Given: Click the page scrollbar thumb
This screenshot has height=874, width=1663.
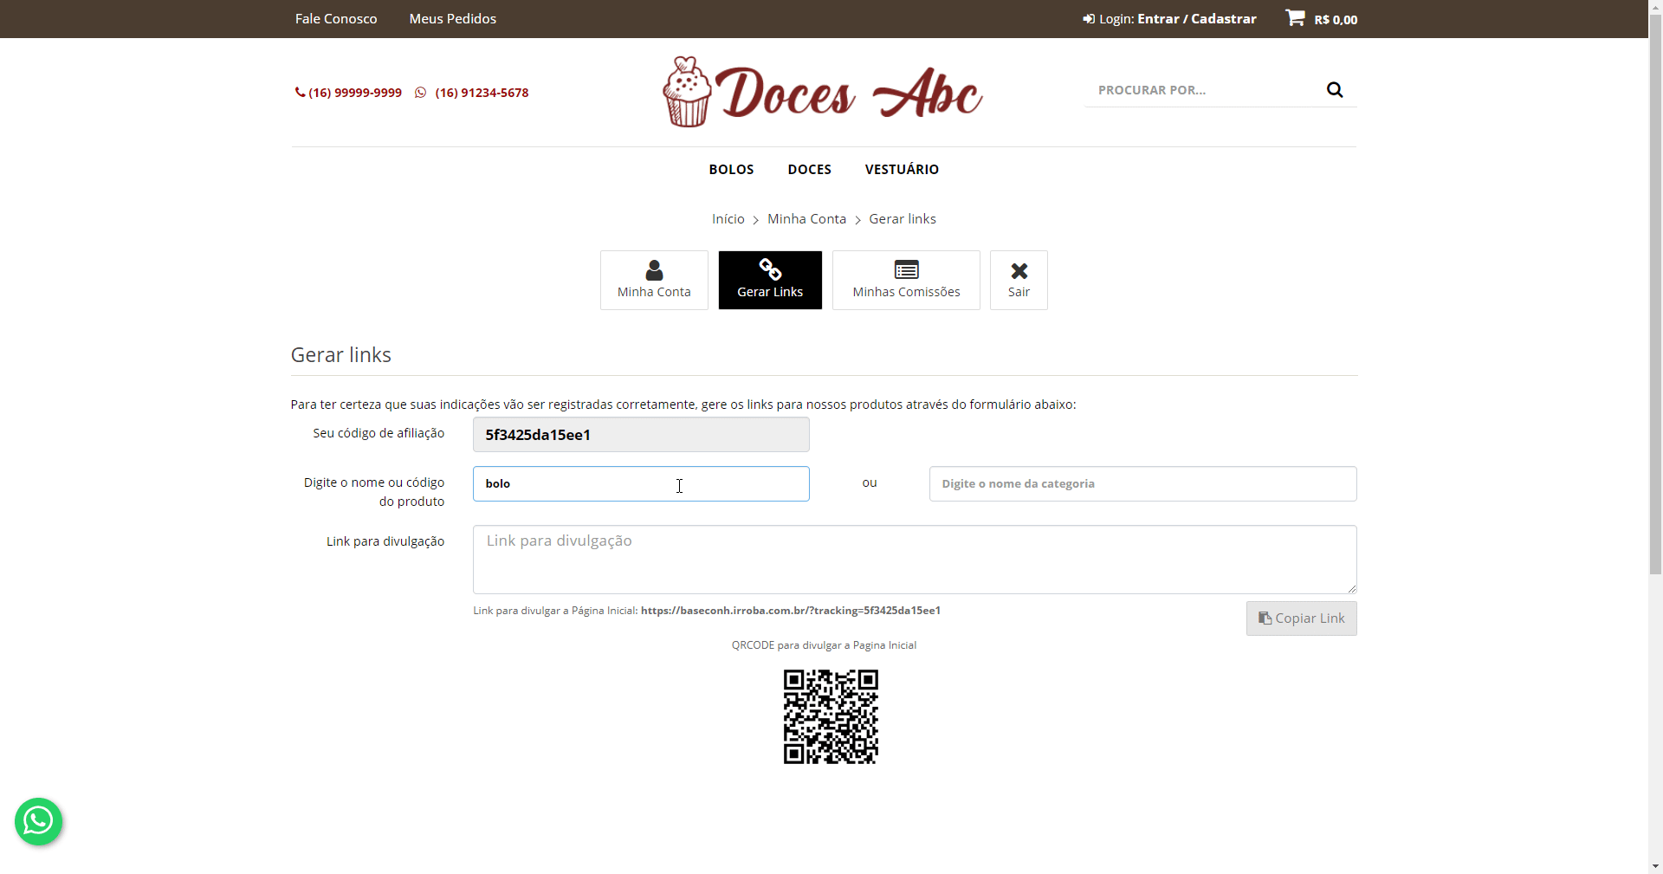Looking at the screenshot, I should pyautogui.click(x=1655, y=295).
